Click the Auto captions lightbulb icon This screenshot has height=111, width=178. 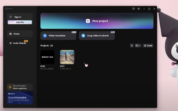pyautogui.click(x=10, y=87)
